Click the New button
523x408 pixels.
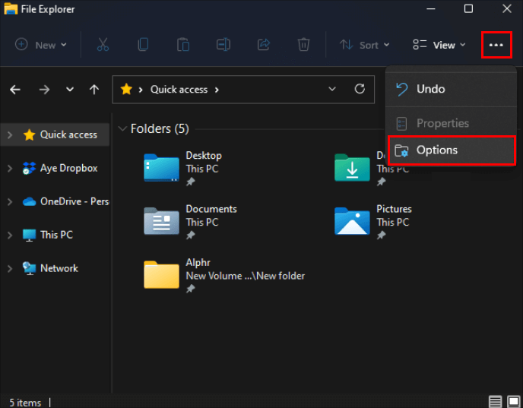[x=41, y=45]
